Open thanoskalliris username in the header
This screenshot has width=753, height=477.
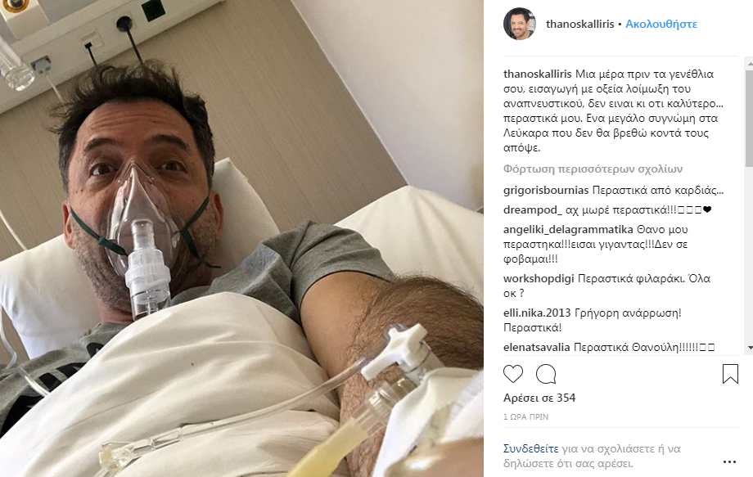[579, 24]
